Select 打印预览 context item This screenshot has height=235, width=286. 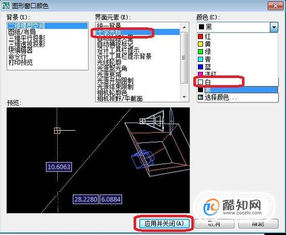21,62
